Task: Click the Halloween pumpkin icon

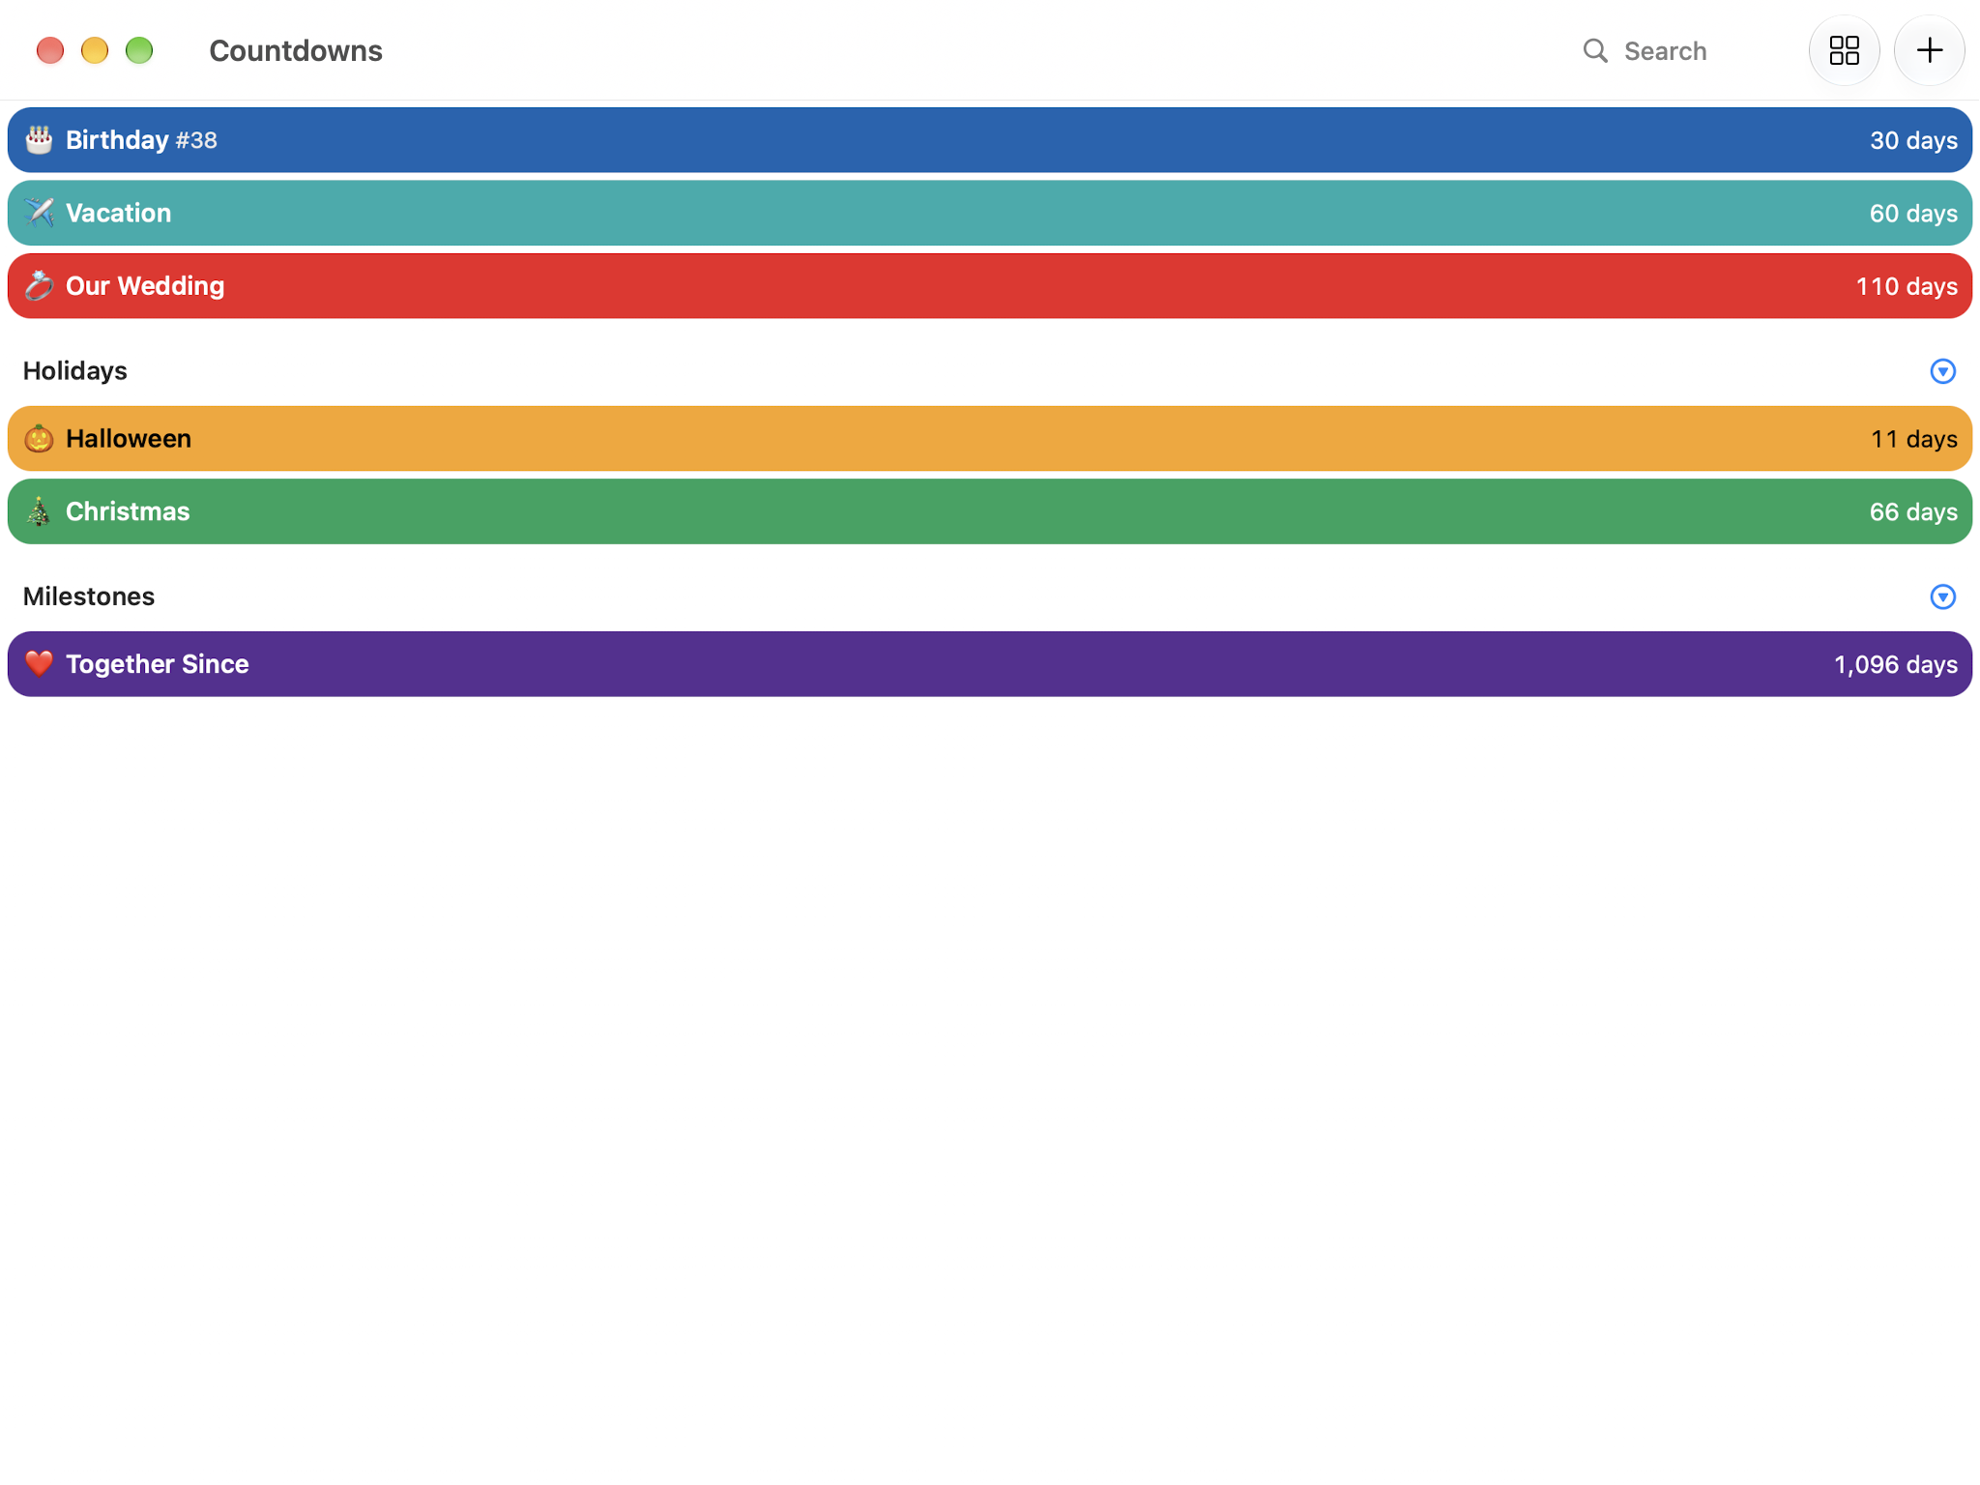Action: pos(39,439)
